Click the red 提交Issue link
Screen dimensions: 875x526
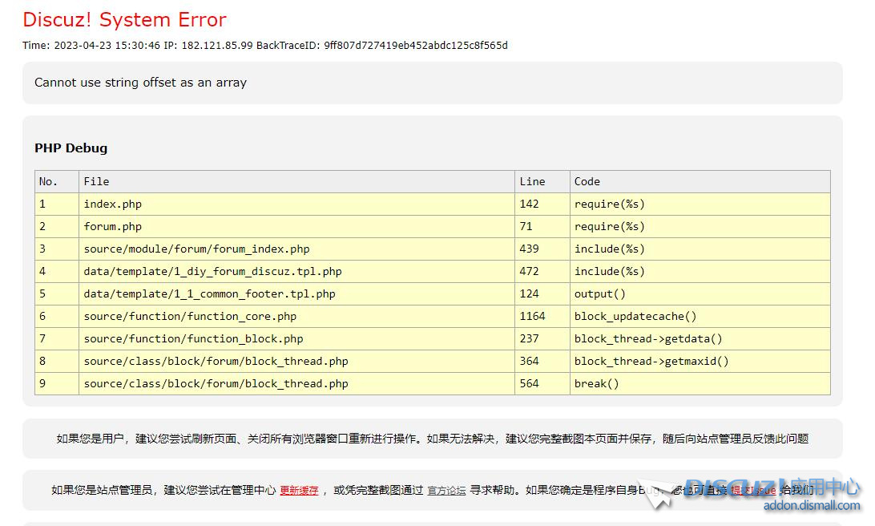click(752, 490)
